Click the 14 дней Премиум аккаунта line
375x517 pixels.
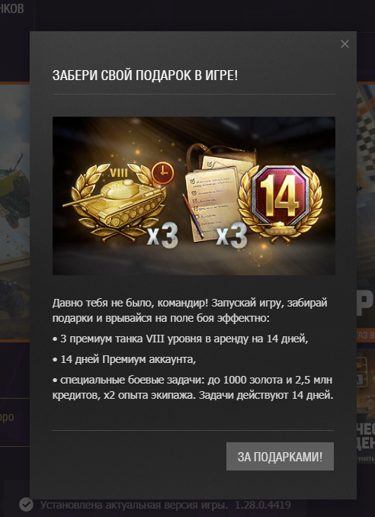[124, 359]
